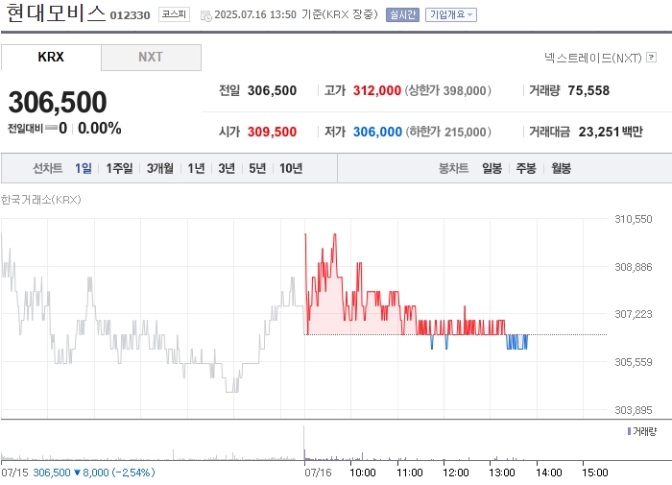Image resolution: width=672 pixels, height=485 pixels.
Task: Click the 10:00 time axis label
Action: [x=363, y=473]
